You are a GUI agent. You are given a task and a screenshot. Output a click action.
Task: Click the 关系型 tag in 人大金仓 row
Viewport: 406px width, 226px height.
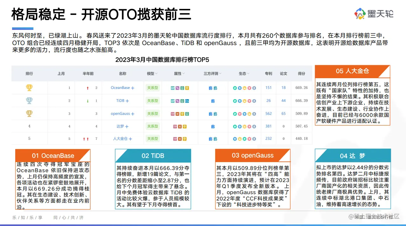click(153, 139)
